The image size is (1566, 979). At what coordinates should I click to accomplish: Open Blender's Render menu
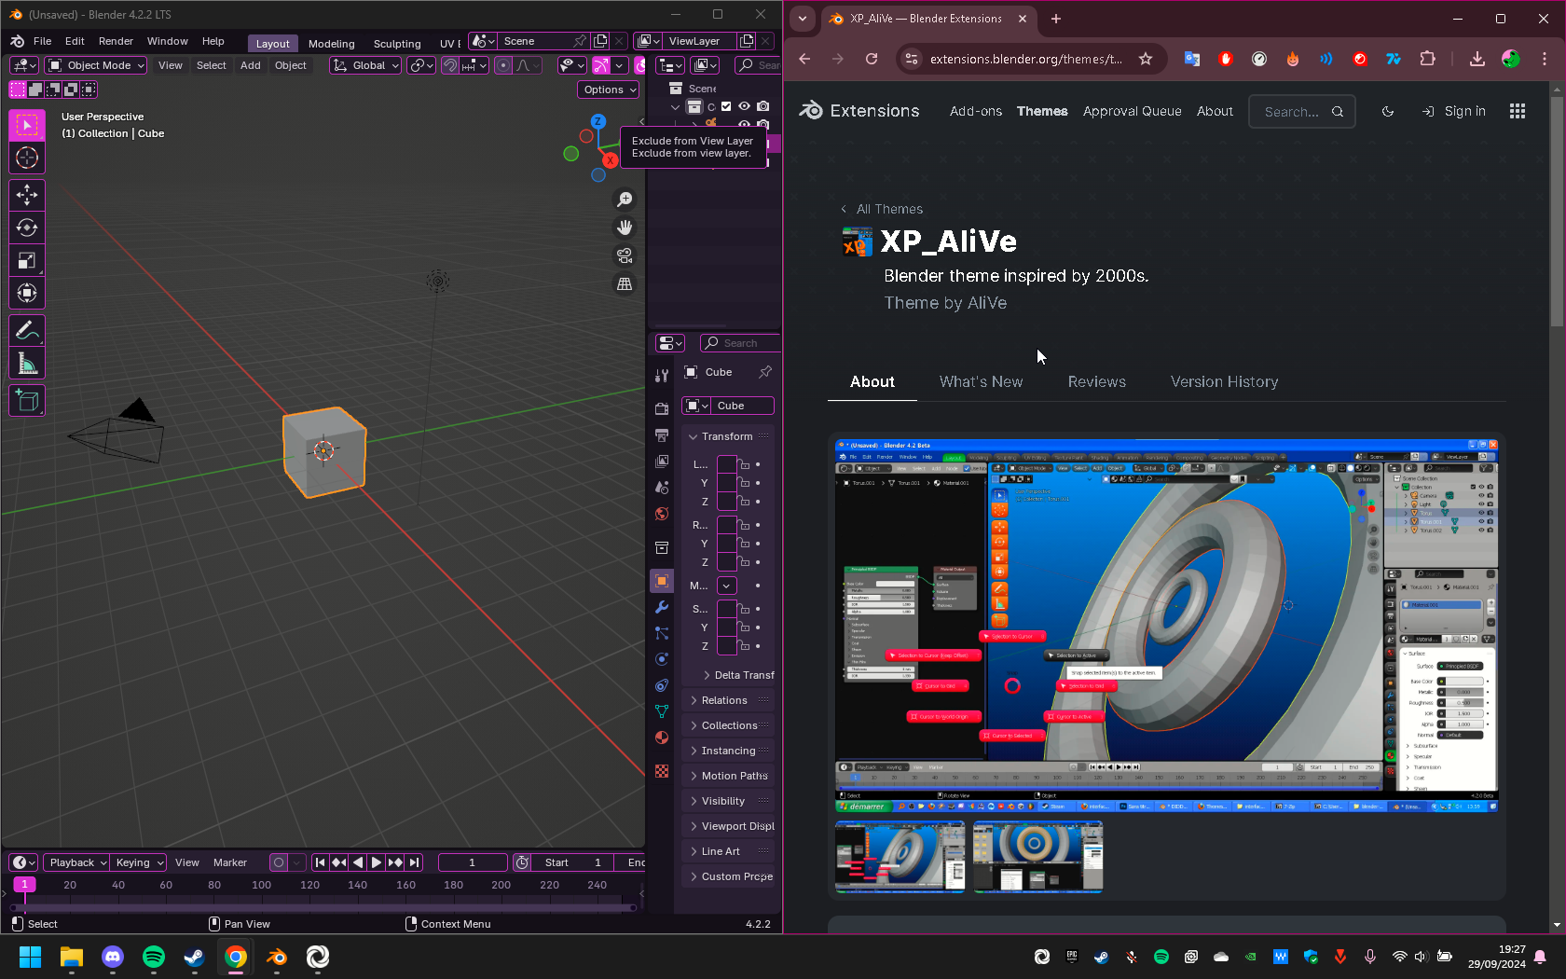116,41
